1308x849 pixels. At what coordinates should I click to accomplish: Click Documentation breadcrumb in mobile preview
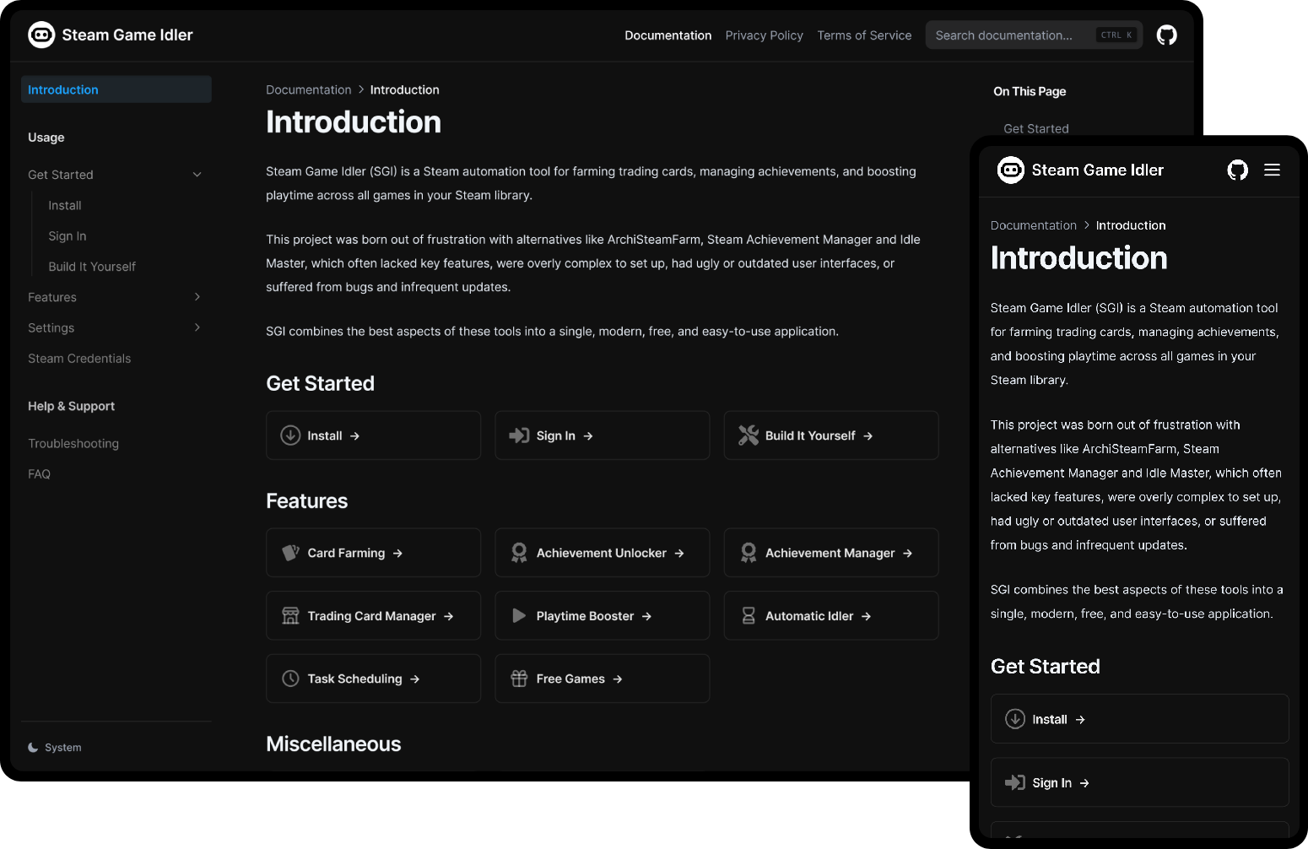pos(1034,225)
